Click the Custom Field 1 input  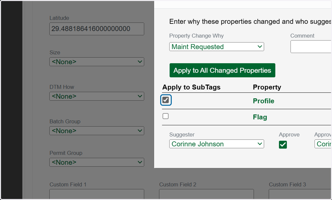tap(97, 194)
